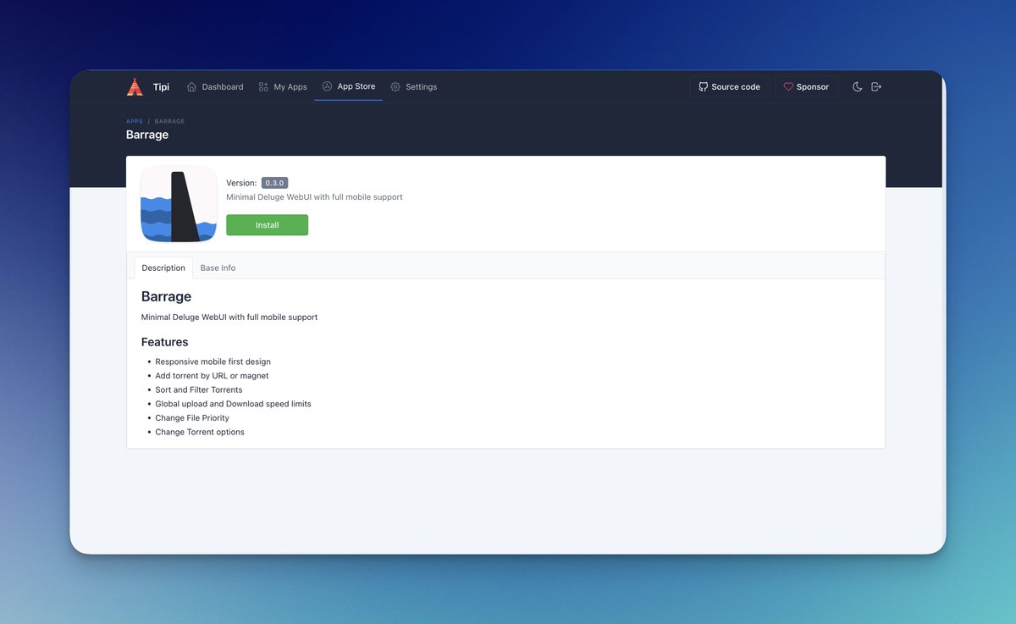Click the Tipi tent logo icon
1016x624 pixels.
coord(135,86)
